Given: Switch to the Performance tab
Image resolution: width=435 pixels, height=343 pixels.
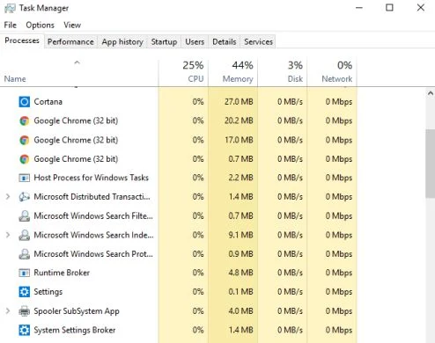Looking at the screenshot, I should [x=70, y=42].
